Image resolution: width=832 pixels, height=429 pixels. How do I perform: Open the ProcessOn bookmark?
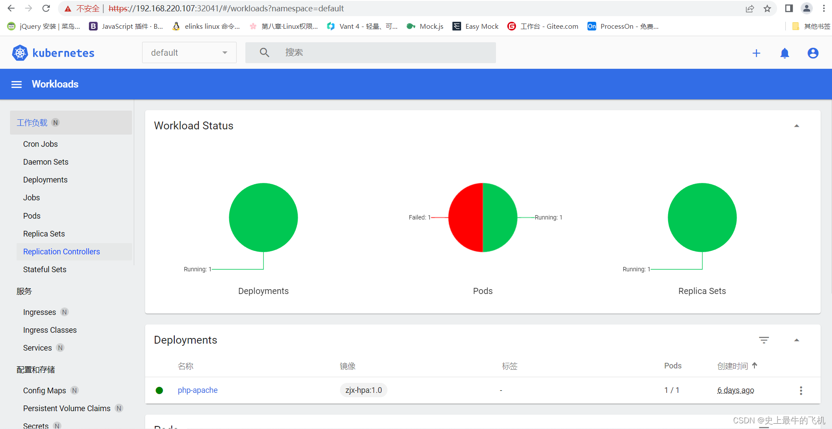tap(623, 26)
